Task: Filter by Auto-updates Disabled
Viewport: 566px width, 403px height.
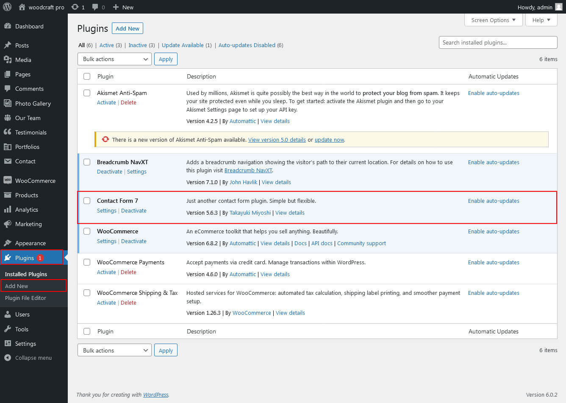Action: 247,45
